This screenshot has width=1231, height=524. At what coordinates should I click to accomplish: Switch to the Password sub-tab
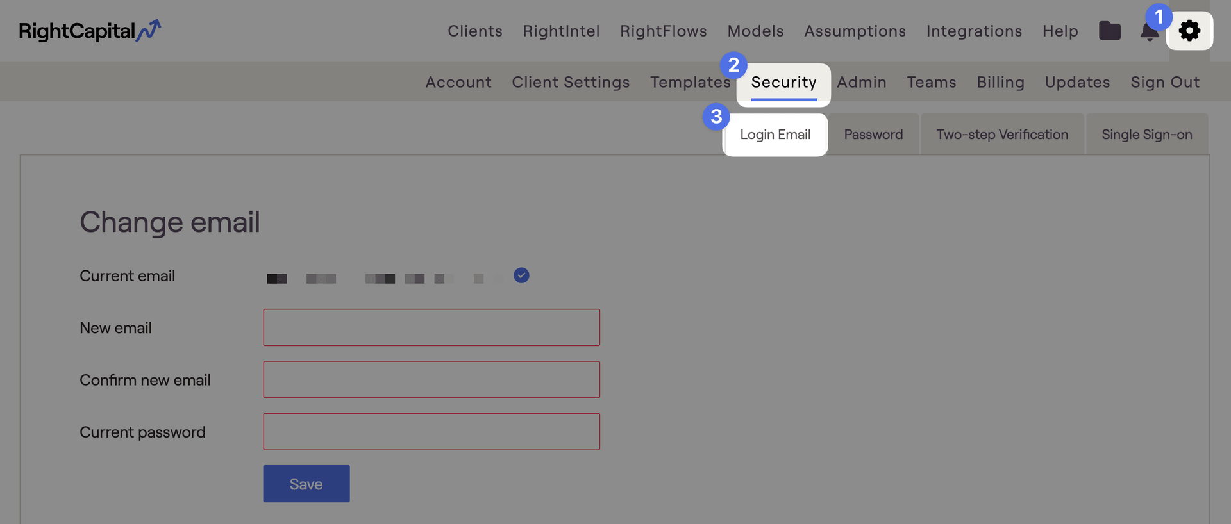coord(873,135)
